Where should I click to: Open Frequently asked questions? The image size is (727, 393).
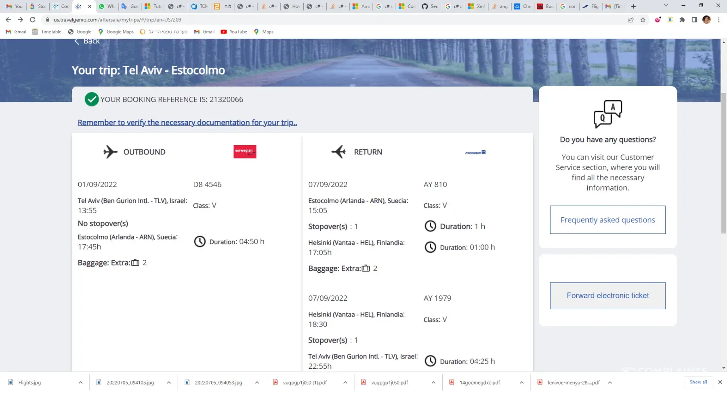pyautogui.click(x=607, y=220)
